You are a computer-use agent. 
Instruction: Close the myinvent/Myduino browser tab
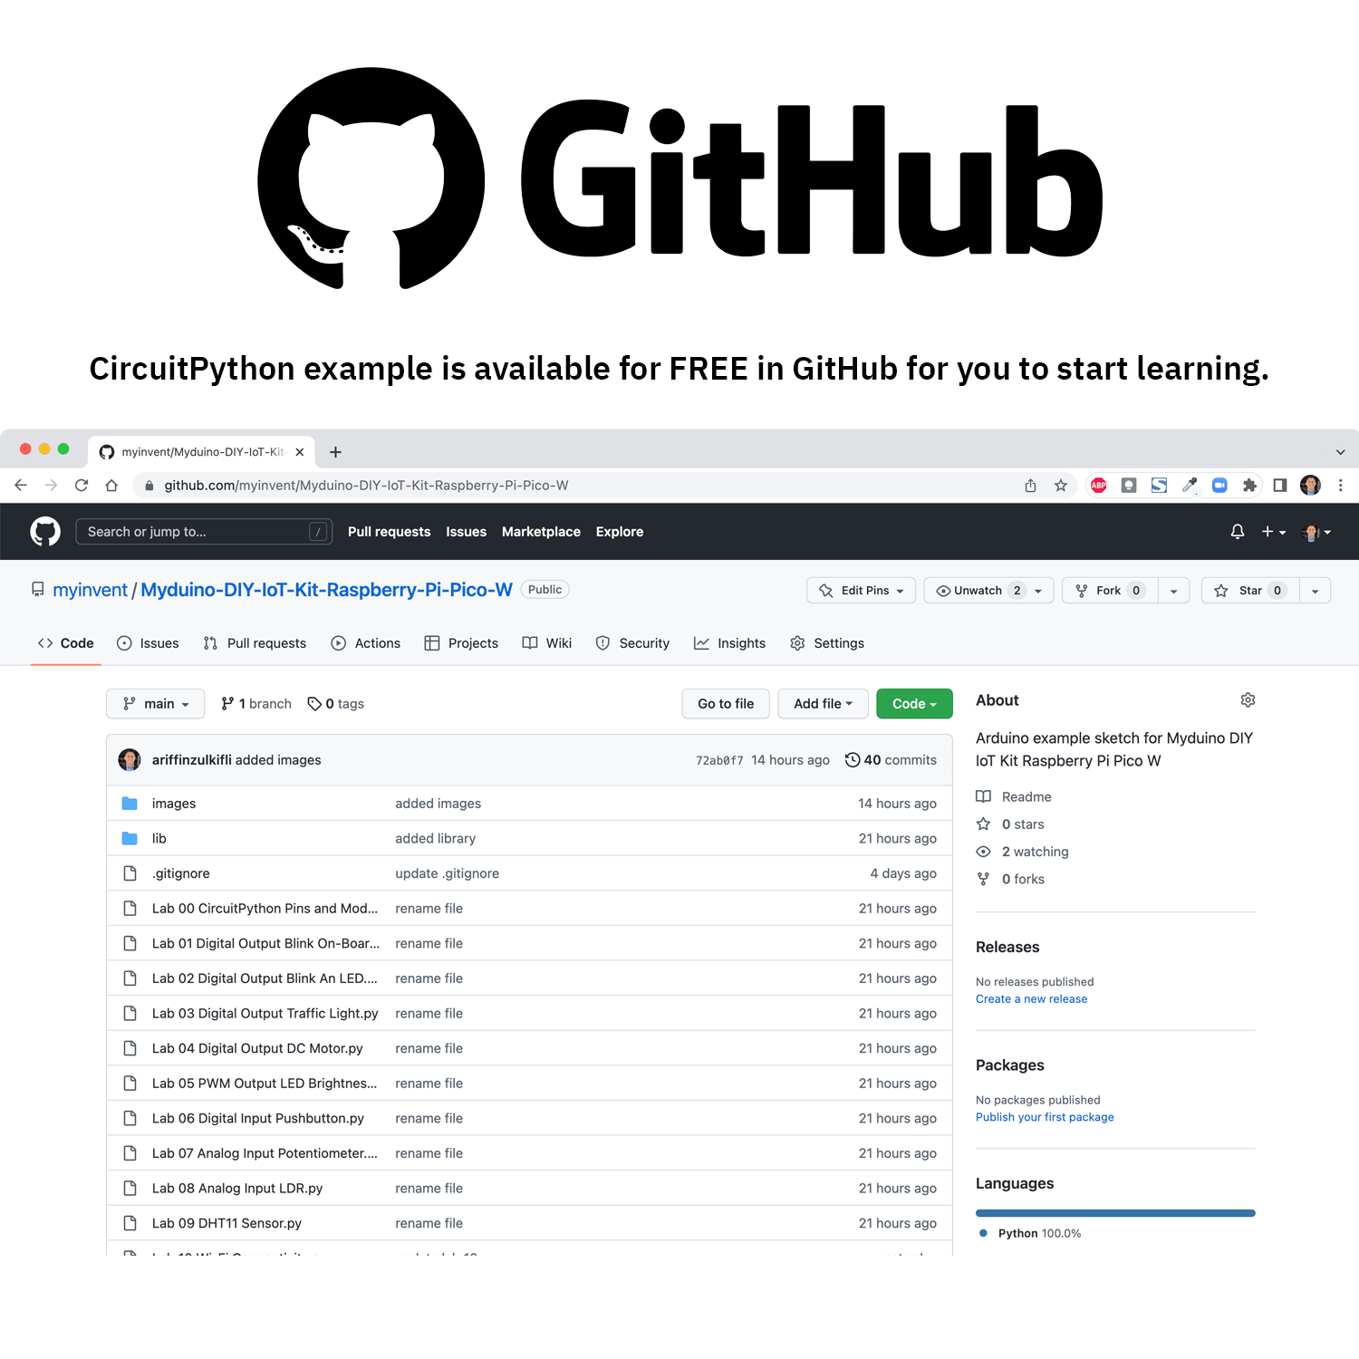[300, 452]
